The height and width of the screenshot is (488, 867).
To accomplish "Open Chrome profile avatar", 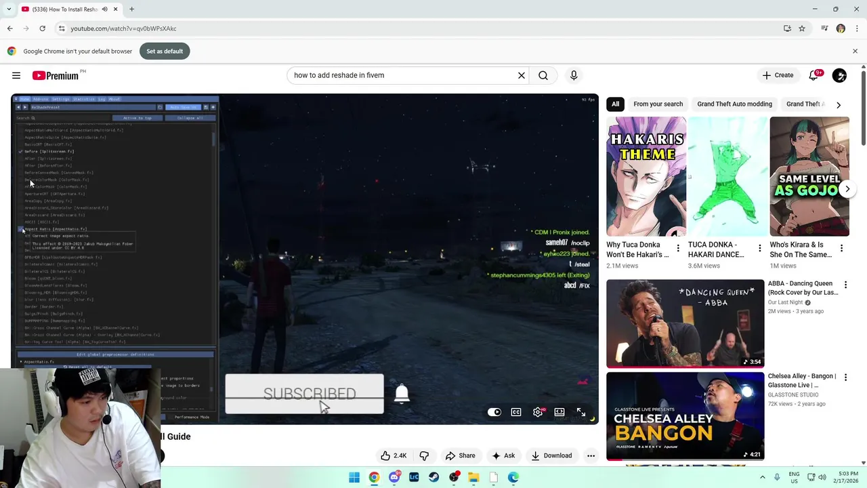I will (841, 28).
